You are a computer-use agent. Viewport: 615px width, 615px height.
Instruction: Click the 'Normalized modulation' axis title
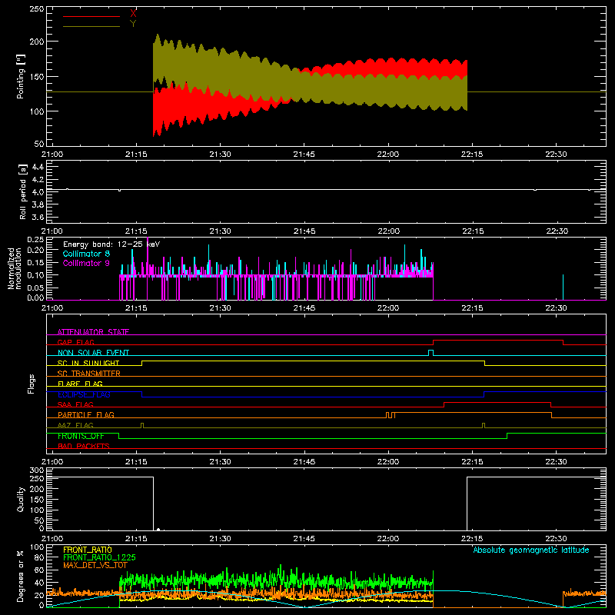pyautogui.click(x=15, y=268)
